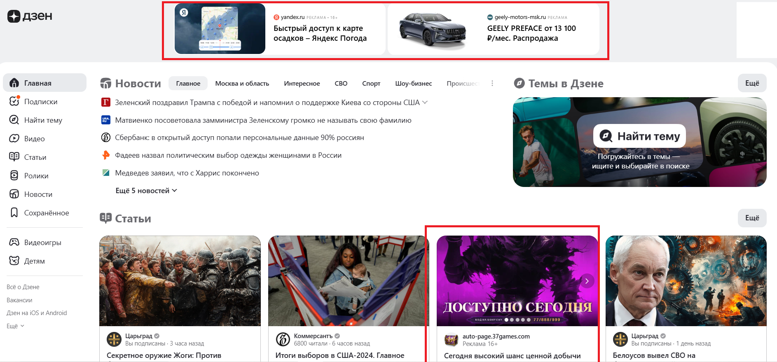Open Ролики sidebar icon
The height and width of the screenshot is (362, 777).
pos(14,175)
